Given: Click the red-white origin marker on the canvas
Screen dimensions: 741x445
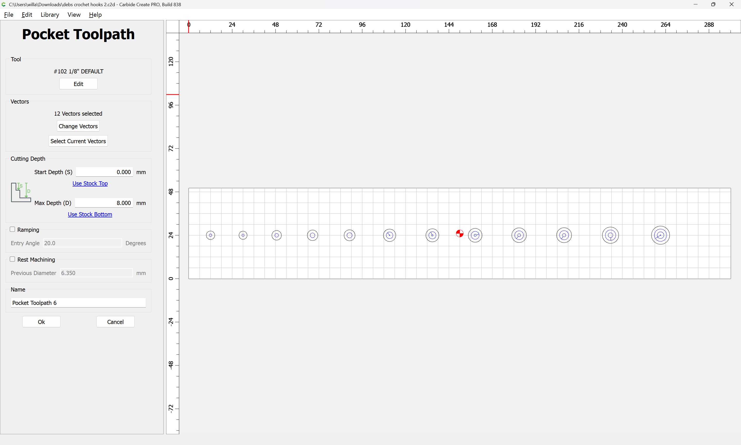Looking at the screenshot, I should coord(460,233).
